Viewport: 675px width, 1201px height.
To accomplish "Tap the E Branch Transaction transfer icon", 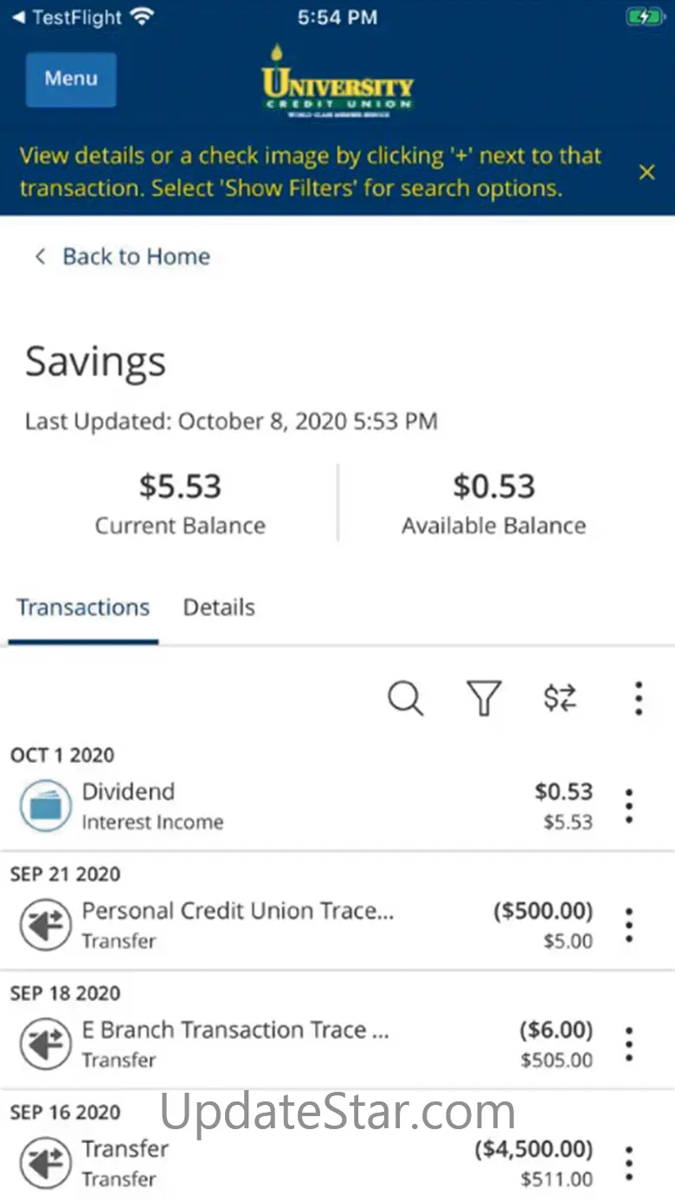I will click(x=45, y=1044).
